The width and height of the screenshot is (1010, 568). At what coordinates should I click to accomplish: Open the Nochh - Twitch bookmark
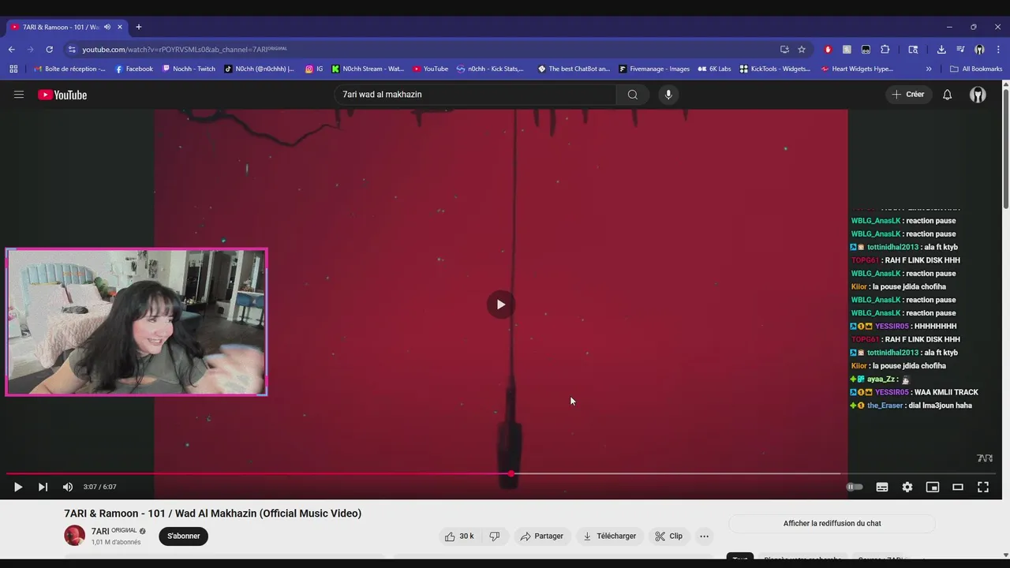click(189, 69)
